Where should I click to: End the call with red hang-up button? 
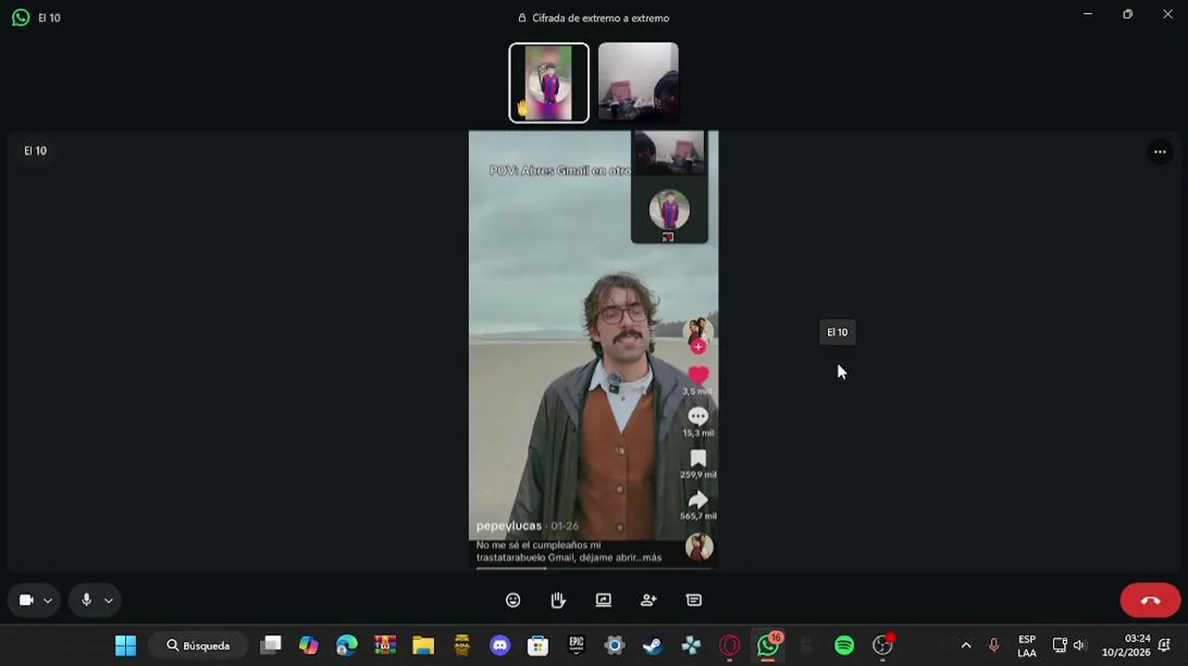pyautogui.click(x=1150, y=600)
